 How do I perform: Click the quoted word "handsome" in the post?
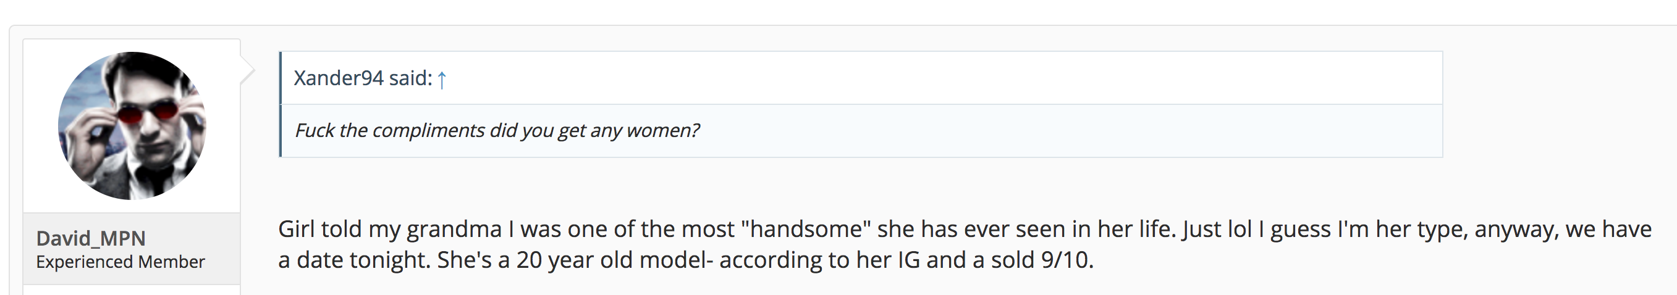806,230
